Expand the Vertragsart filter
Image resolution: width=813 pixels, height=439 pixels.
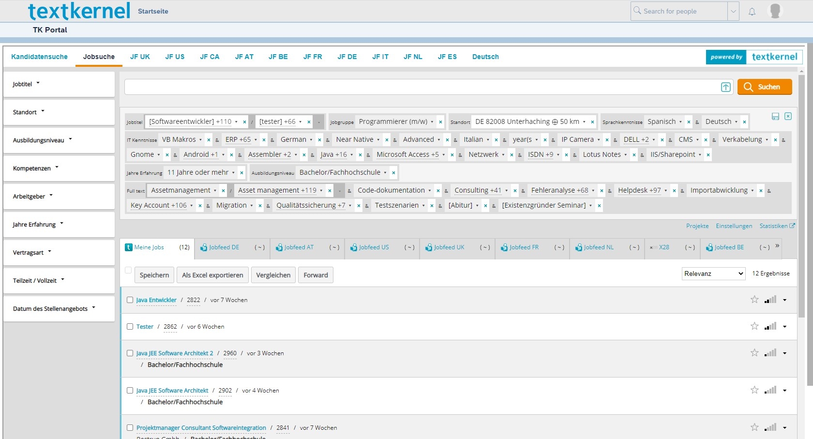point(59,253)
